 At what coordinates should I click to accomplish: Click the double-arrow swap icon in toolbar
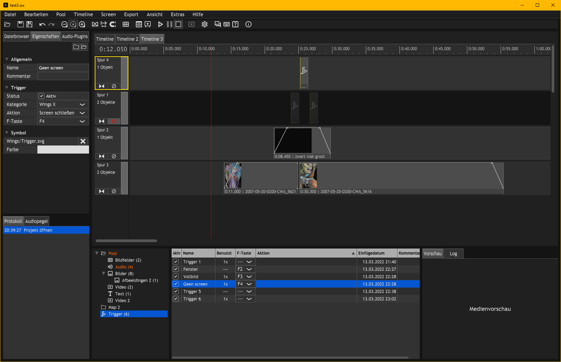(x=104, y=24)
